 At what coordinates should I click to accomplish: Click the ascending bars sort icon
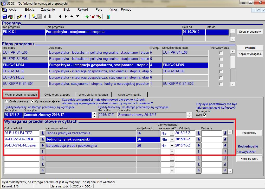pyautogui.click(x=45, y=17)
